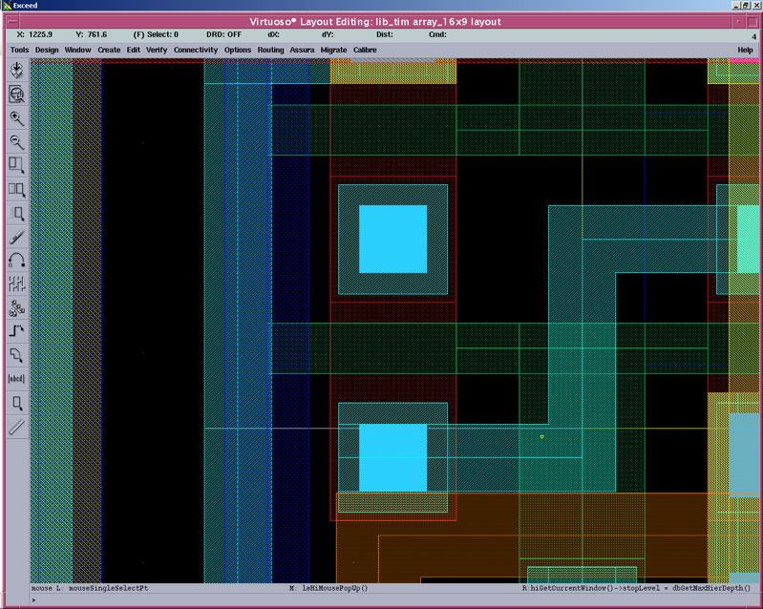Click the Save design icon in toolbar

pos(16,71)
